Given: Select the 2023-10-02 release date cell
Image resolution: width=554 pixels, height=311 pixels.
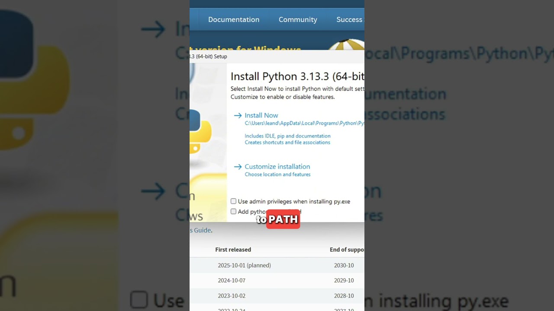Looking at the screenshot, I should coord(232,296).
